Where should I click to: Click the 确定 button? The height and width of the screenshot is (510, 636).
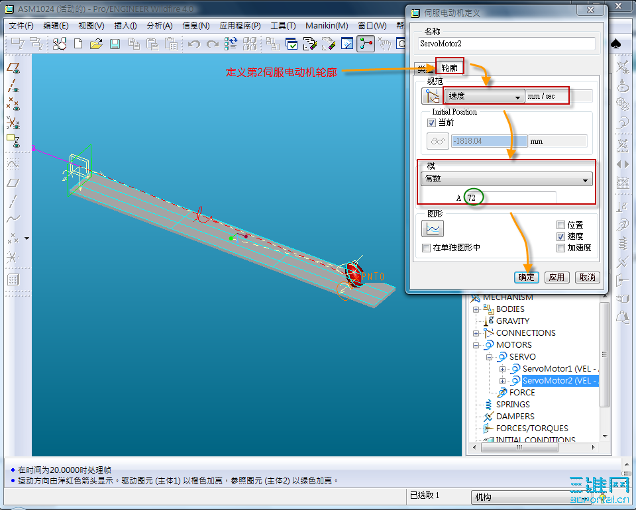(527, 278)
